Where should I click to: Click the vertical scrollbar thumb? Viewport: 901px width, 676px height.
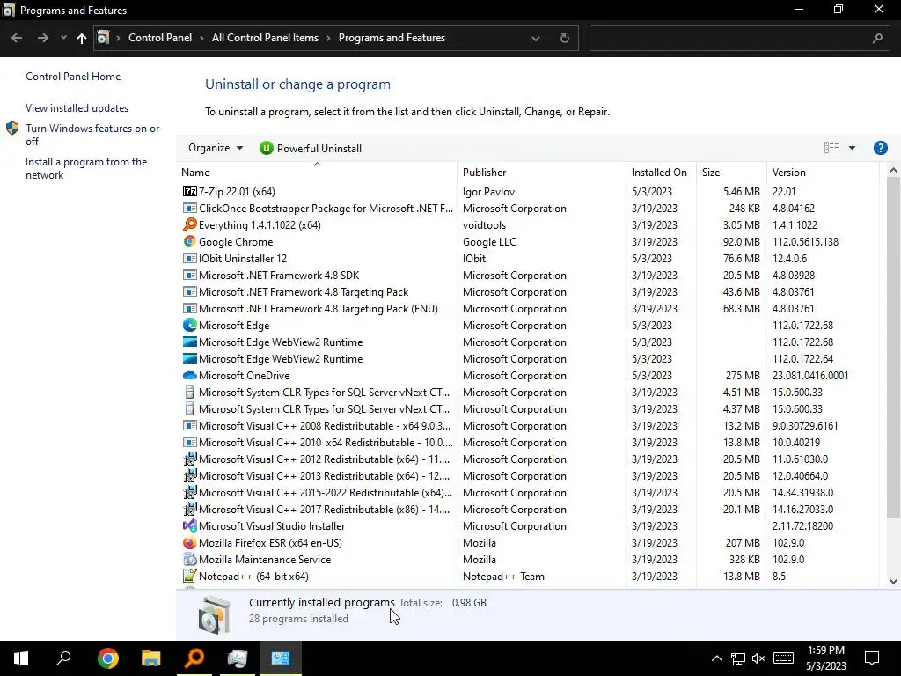click(x=892, y=345)
